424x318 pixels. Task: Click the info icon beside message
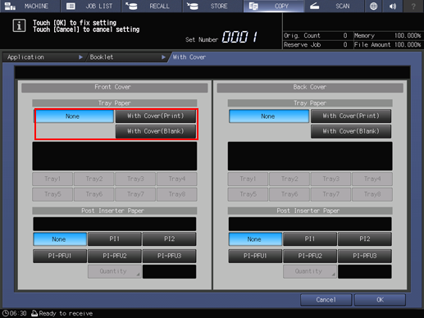tap(19, 25)
